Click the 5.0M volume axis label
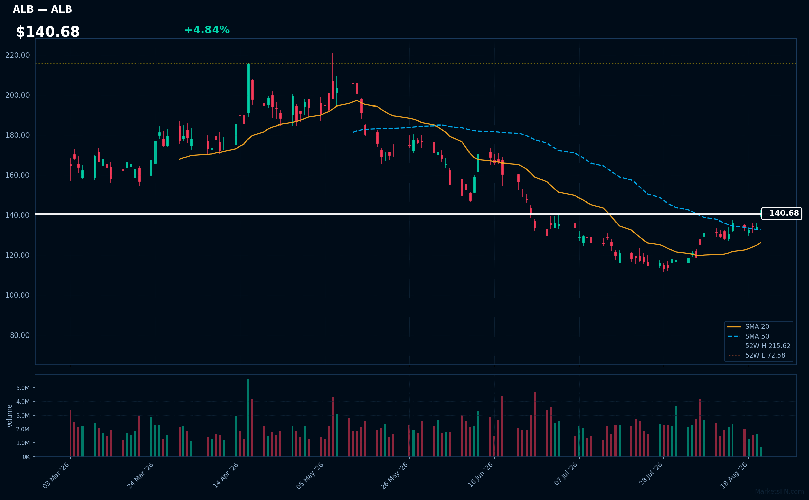The width and height of the screenshot is (809, 500). [23, 388]
